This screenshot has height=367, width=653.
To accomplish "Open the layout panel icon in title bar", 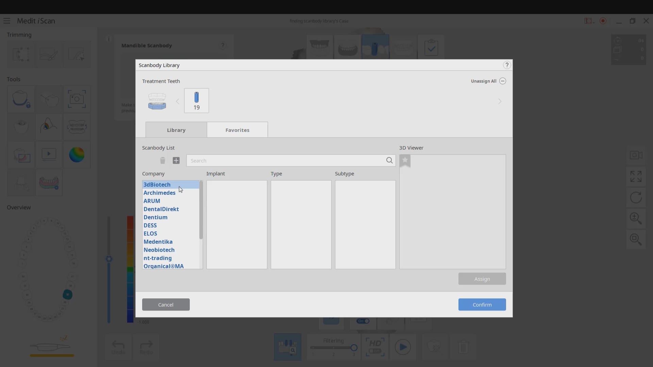I will [588, 21].
